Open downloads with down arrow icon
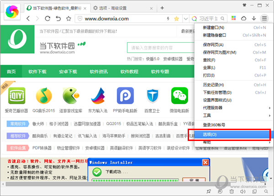 (254, 18)
